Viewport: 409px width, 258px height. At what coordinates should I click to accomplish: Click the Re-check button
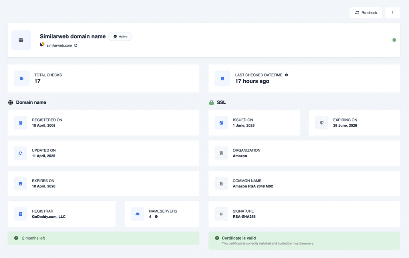[x=366, y=13]
